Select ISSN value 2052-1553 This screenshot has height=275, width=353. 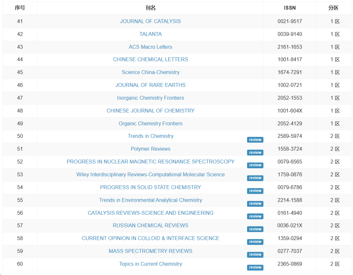[x=290, y=98]
